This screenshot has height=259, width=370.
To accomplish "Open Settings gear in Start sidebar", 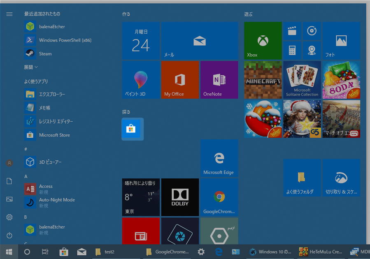I will [9, 217].
